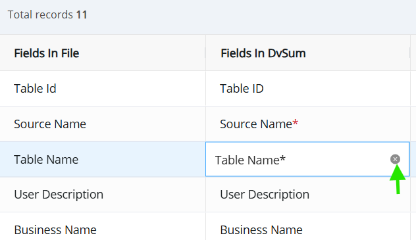Clear the Table Name* field mapping
This screenshot has height=240, width=416.
coord(395,159)
